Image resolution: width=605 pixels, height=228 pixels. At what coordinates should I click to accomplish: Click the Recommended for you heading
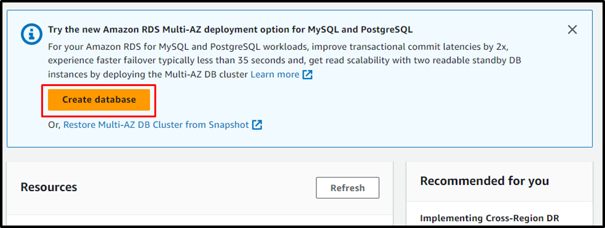tap(484, 181)
